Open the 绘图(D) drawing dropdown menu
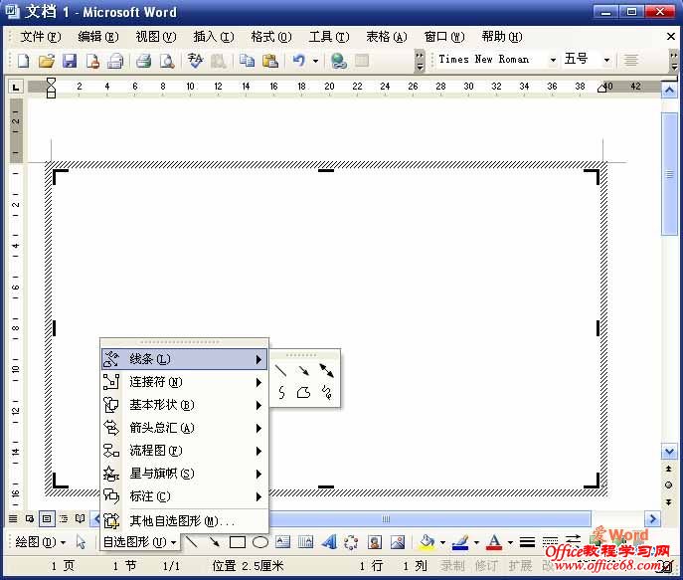683x580 pixels. 40,542
